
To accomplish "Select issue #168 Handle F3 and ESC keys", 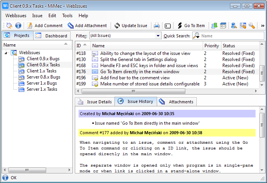I will (x=167, y=66).
